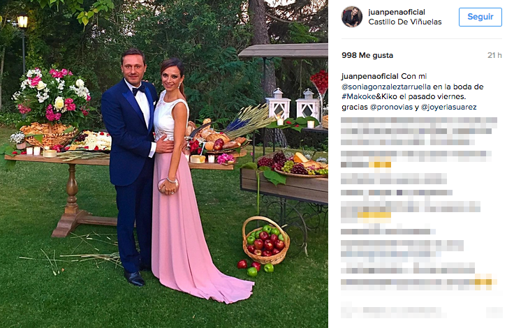The height and width of the screenshot is (328, 514).
Task: Click the 21 h timestamp
Action: click(494, 55)
